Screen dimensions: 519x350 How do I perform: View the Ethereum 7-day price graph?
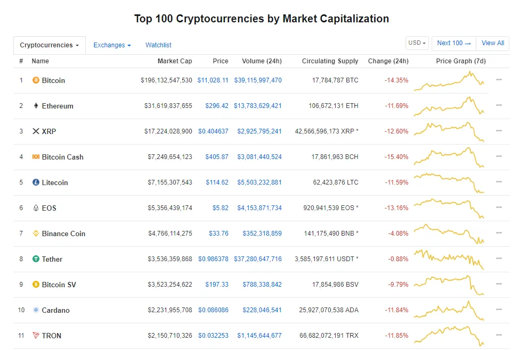pyautogui.click(x=450, y=105)
